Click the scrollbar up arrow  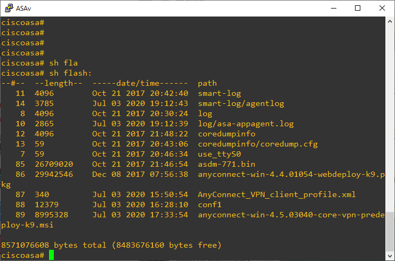click(x=390, y=22)
